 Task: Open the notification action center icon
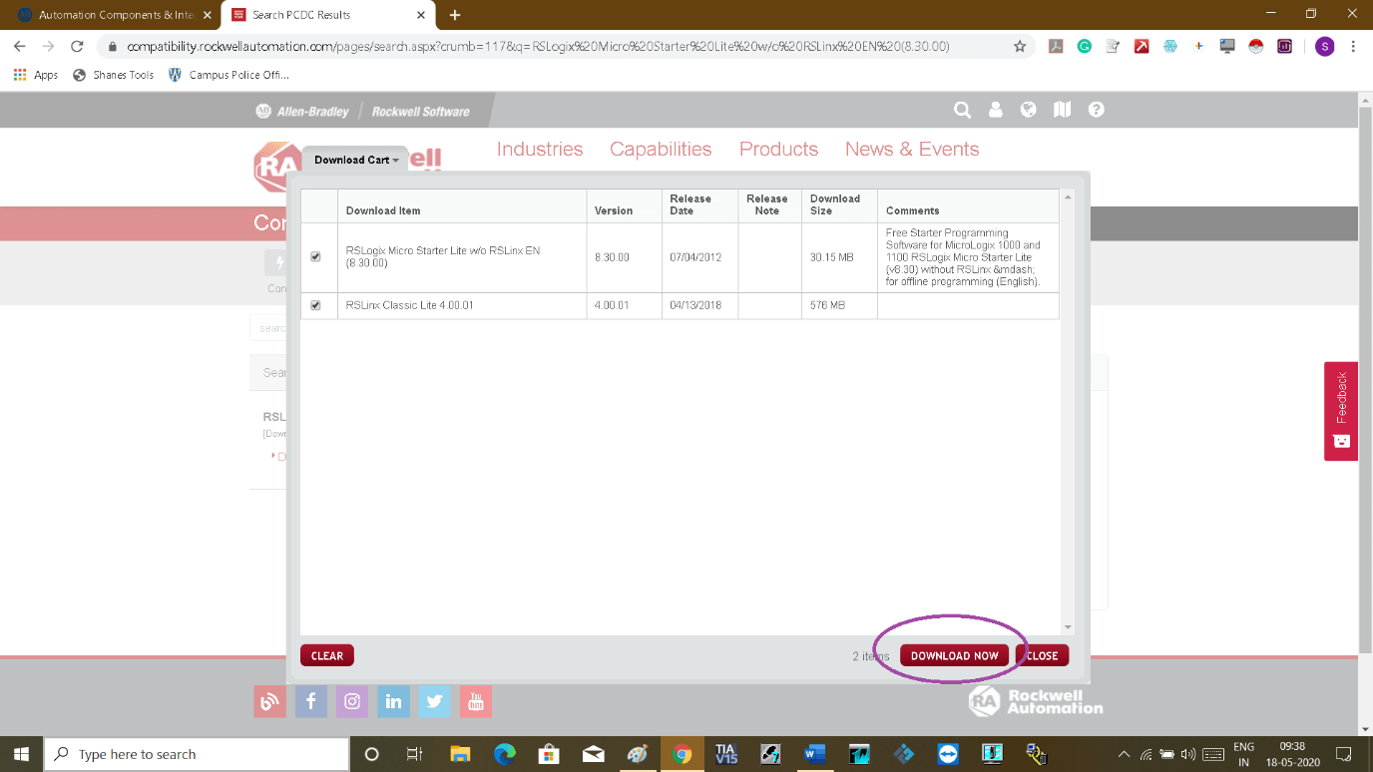click(1344, 754)
